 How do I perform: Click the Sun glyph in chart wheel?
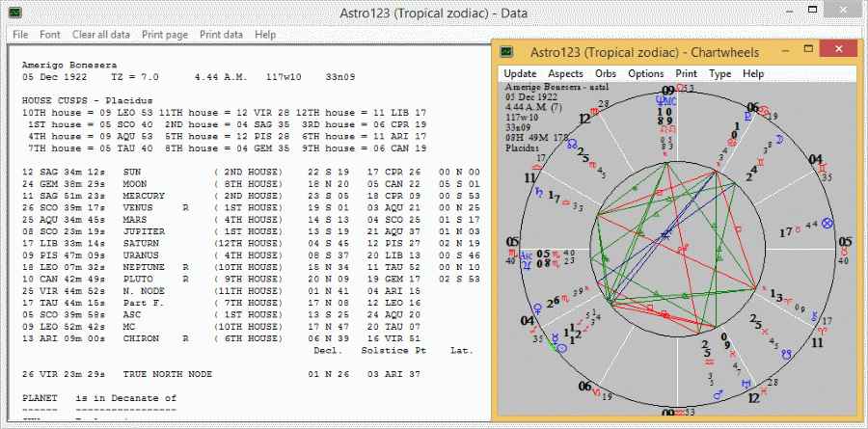(560, 349)
